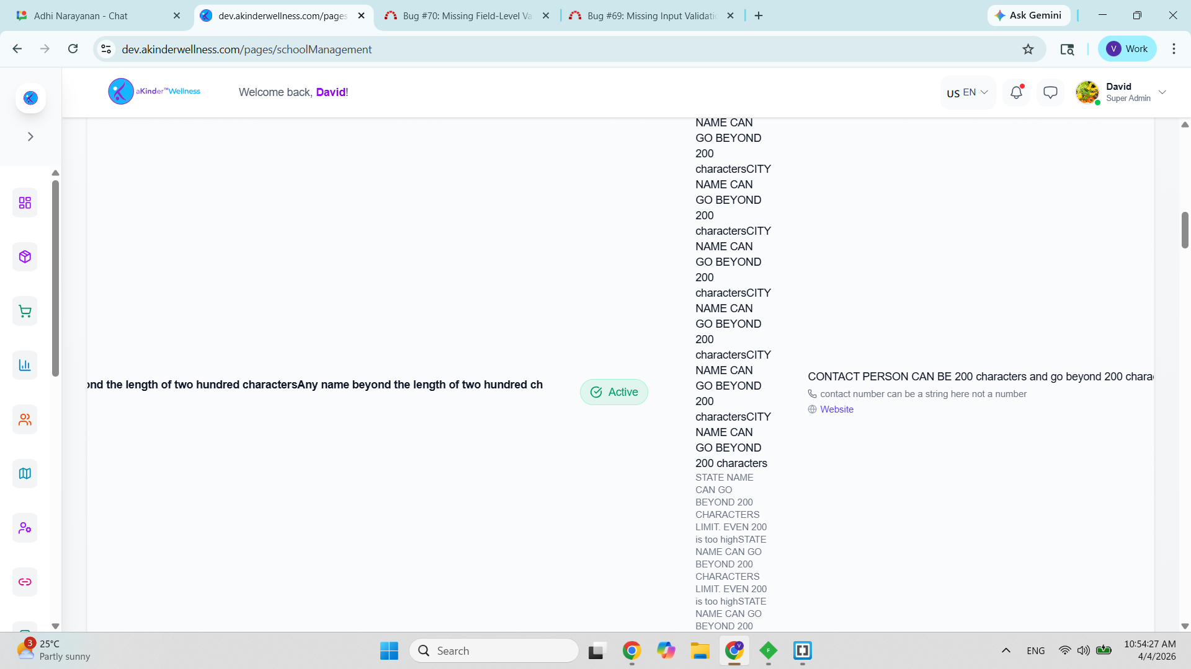Open the map sidebar icon
This screenshot has height=669, width=1191.
[x=25, y=474]
